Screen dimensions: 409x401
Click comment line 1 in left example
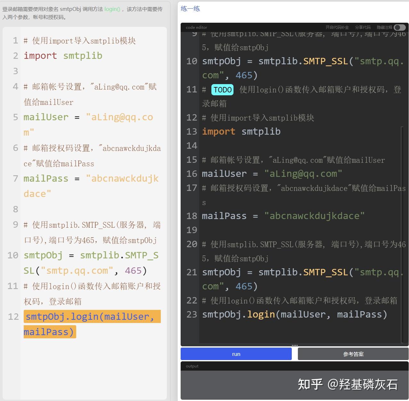(x=80, y=41)
